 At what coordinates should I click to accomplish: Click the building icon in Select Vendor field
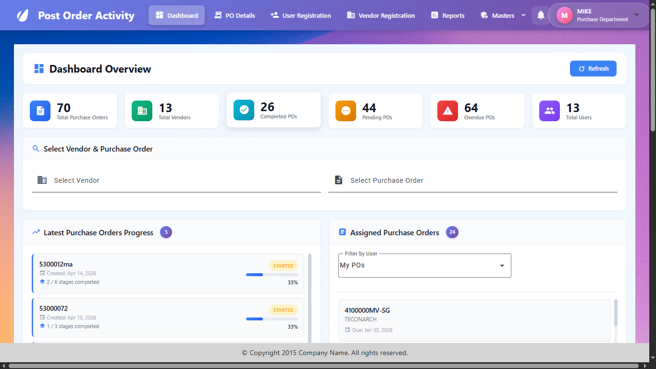(x=42, y=180)
